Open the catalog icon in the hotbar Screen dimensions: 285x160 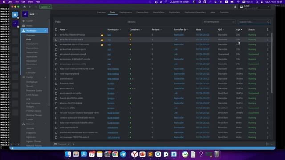pyautogui.click(x=15, y=15)
